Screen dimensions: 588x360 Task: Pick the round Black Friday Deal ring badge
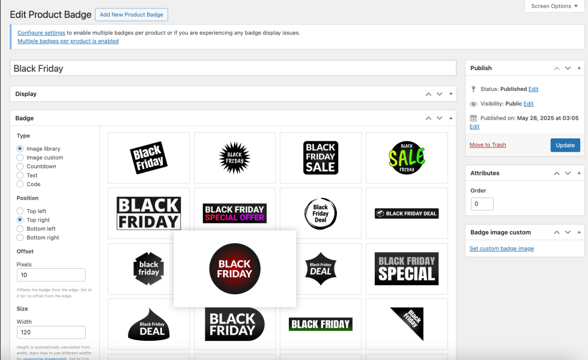point(321,213)
